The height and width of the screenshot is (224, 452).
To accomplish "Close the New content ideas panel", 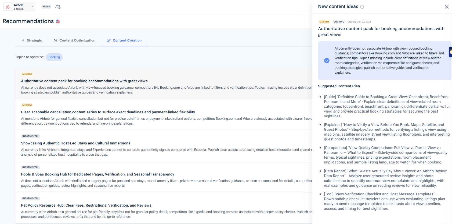I will (x=447, y=7).
